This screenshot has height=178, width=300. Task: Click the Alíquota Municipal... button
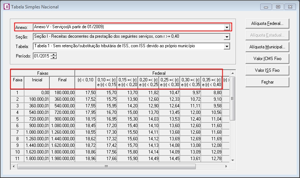click(x=267, y=47)
